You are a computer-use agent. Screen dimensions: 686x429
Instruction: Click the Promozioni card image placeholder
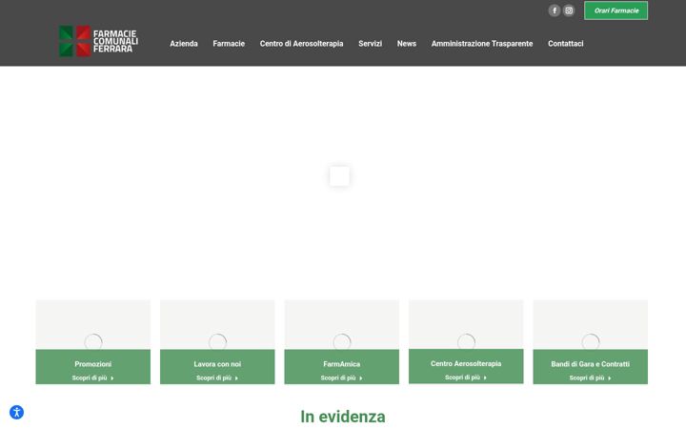(x=92, y=324)
